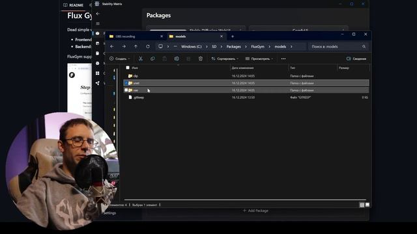This screenshot has width=417, height=234.
Task: Open the See more three-dots toolbar menu
Action: tap(283, 58)
